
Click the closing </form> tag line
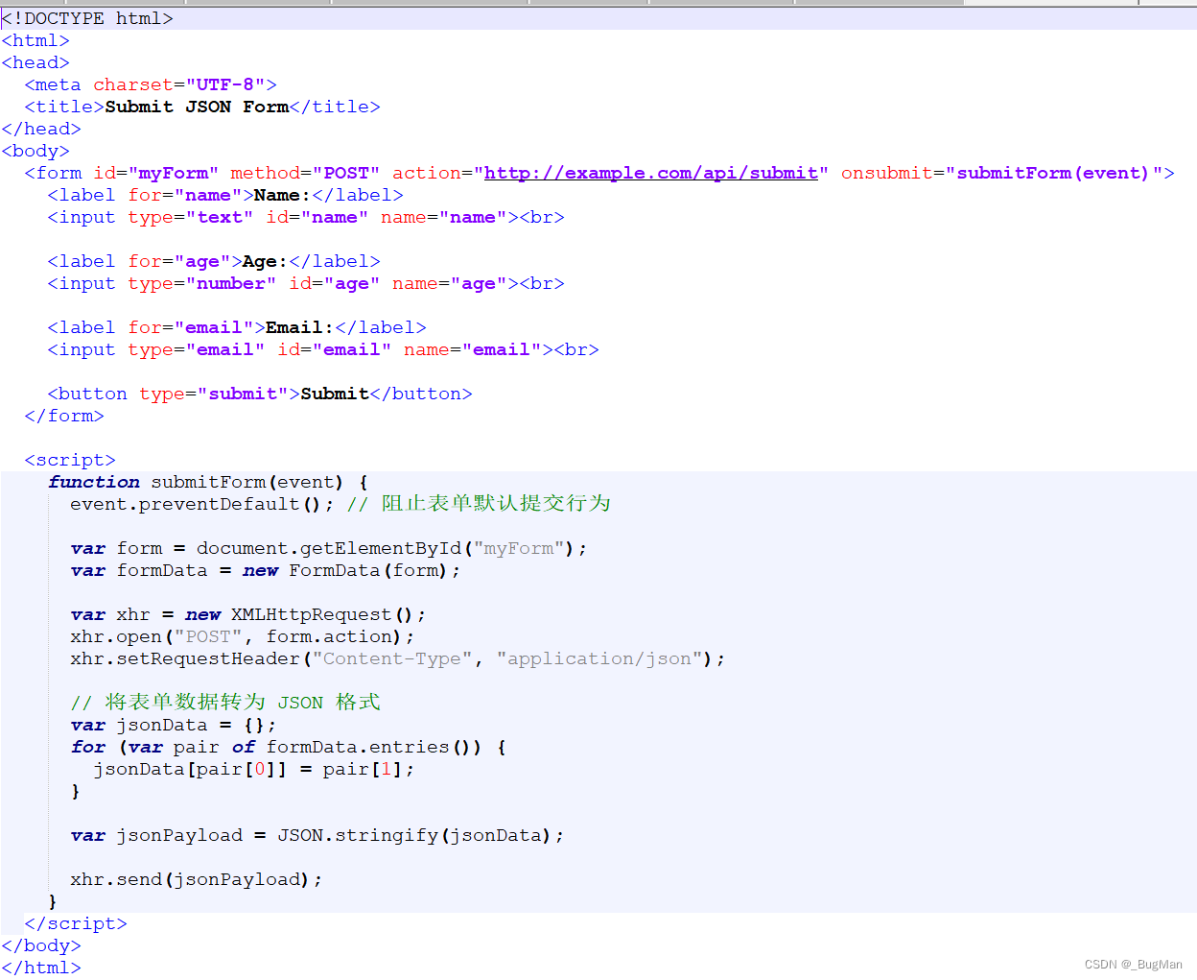[64, 416]
